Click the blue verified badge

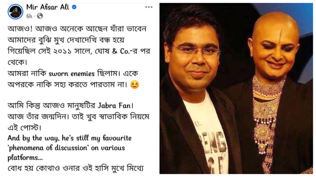[74, 7]
